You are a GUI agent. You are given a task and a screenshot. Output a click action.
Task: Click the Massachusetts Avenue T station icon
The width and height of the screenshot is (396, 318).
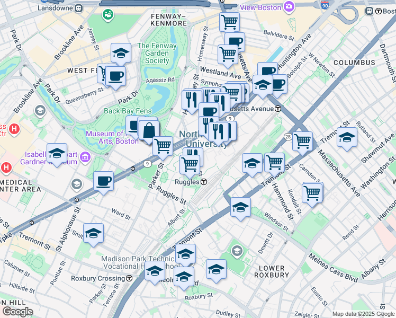point(278,109)
